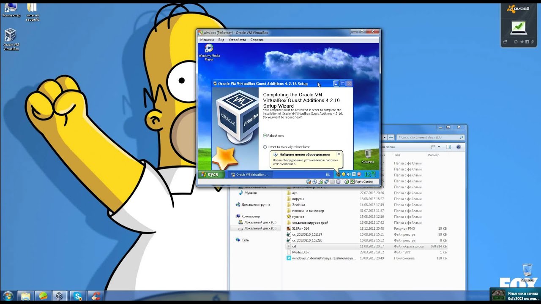The width and height of the screenshot is (541, 304).
Task: Click the RL language indicator in XP tray
Action: pos(328,174)
